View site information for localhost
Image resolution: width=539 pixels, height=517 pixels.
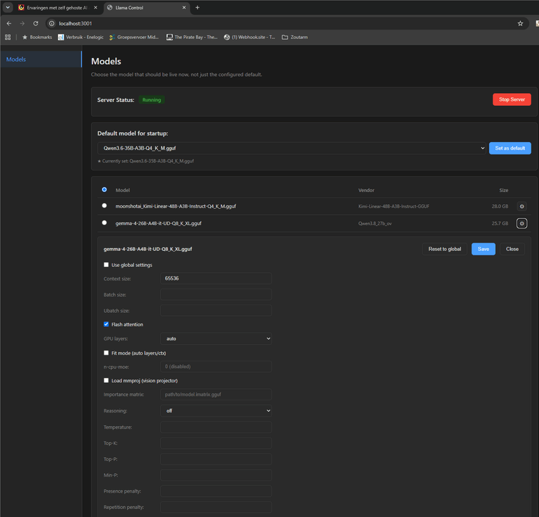[52, 24]
